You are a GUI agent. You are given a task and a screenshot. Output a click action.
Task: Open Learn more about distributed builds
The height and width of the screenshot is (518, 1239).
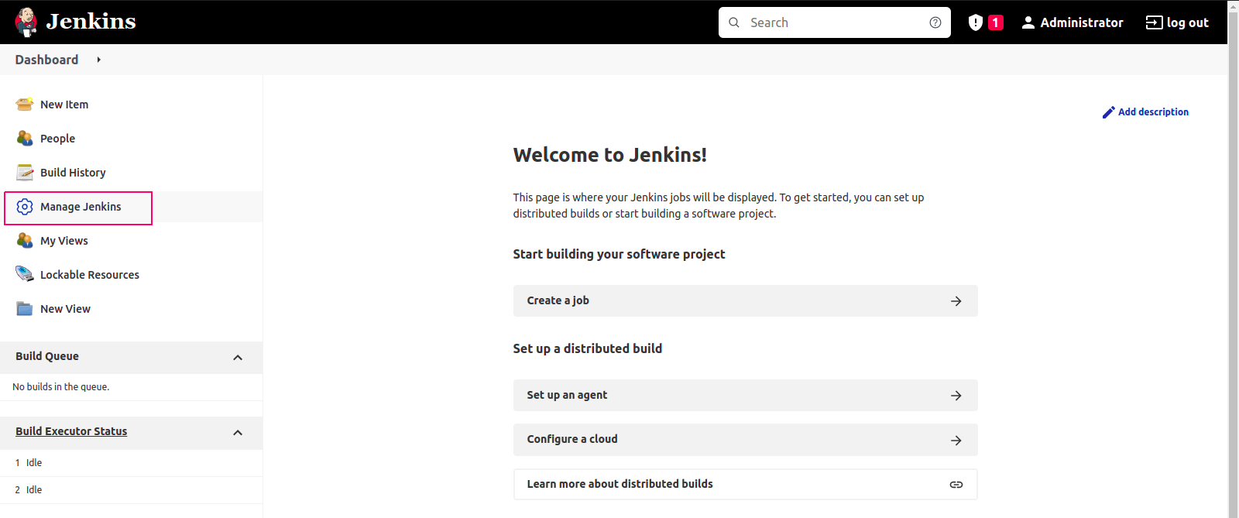745,484
